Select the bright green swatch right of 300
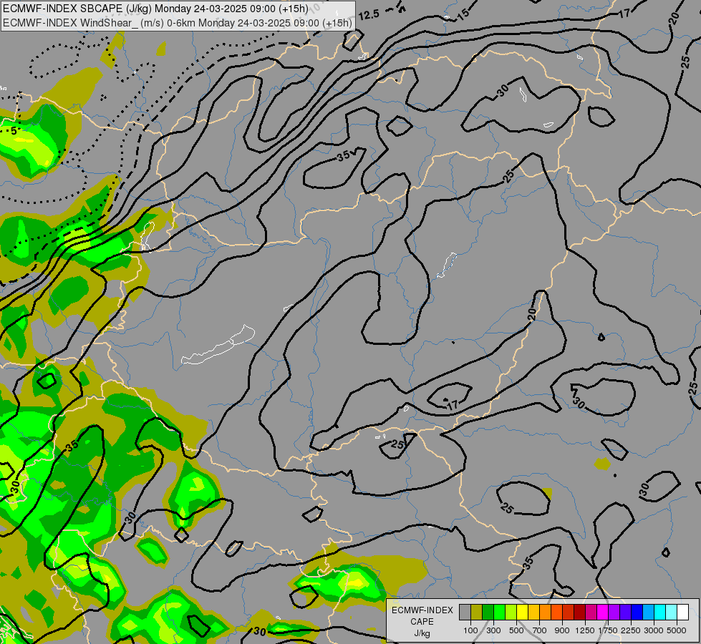The width and height of the screenshot is (701, 644). [x=499, y=612]
